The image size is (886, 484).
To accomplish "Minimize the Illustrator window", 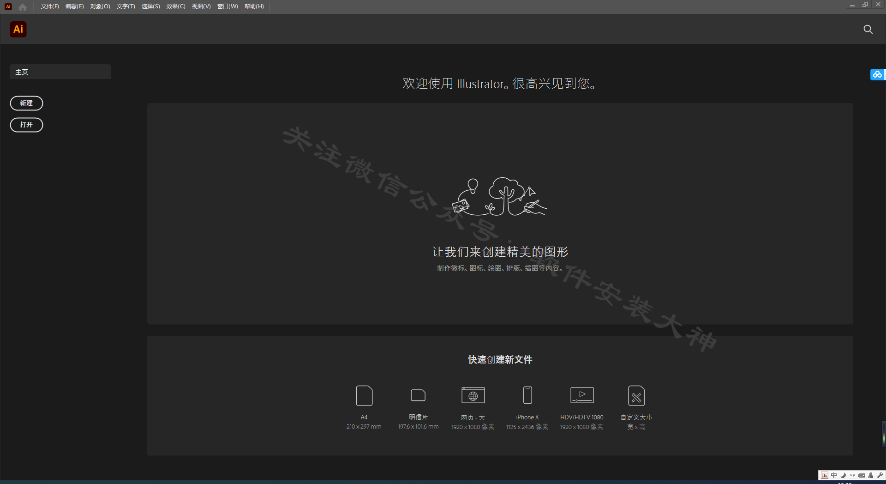I will coord(852,5).
